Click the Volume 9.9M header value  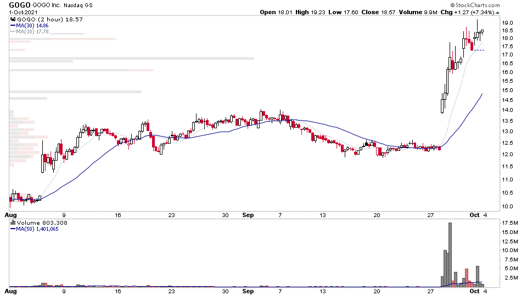(x=418, y=12)
